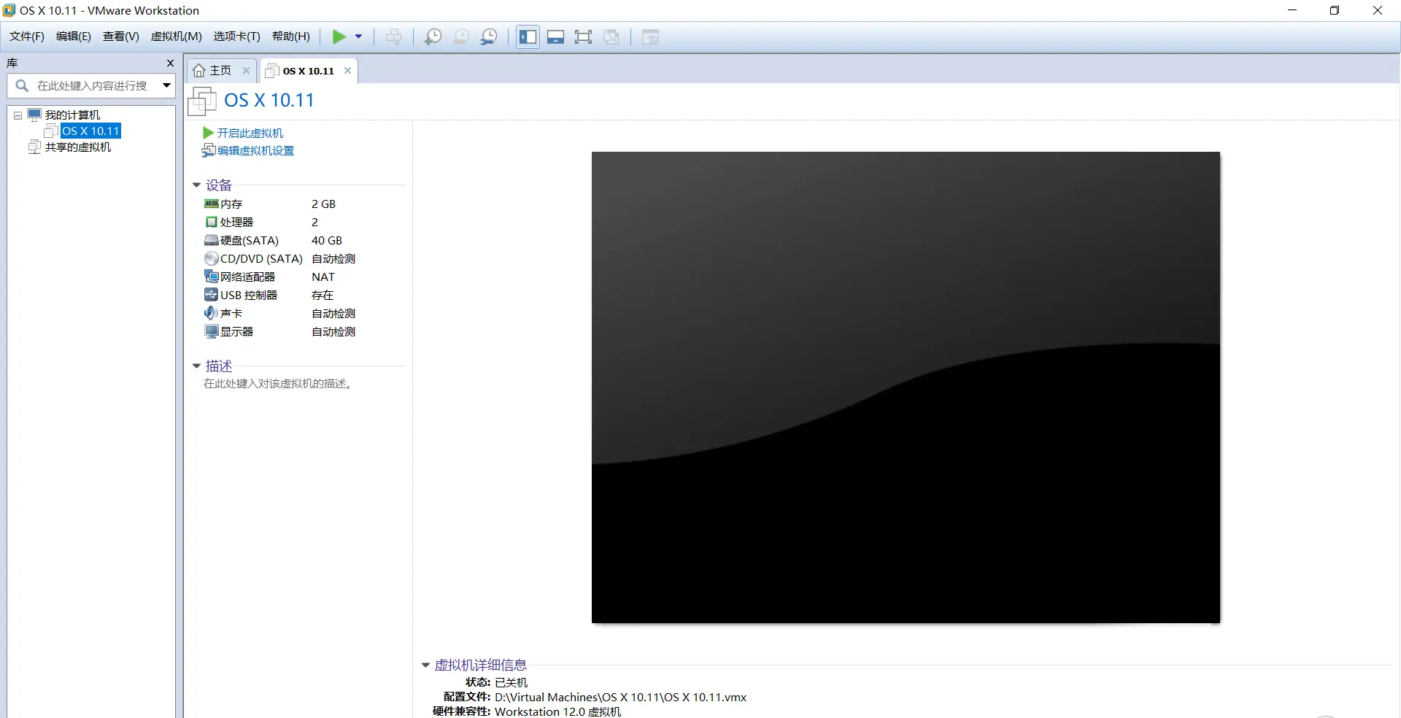This screenshot has height=718, width=1401.
Task: Click the home icon on 主页 tab
Action: (199, 71)
